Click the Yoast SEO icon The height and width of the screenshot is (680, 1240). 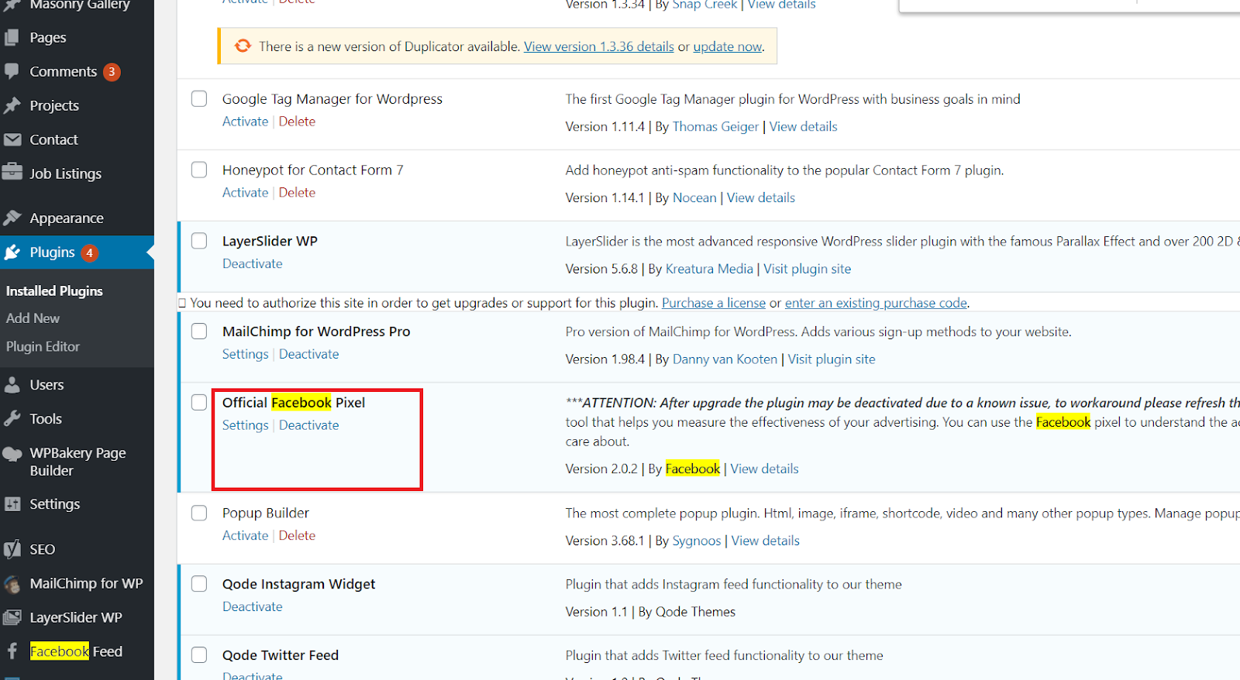click(12, 549)
